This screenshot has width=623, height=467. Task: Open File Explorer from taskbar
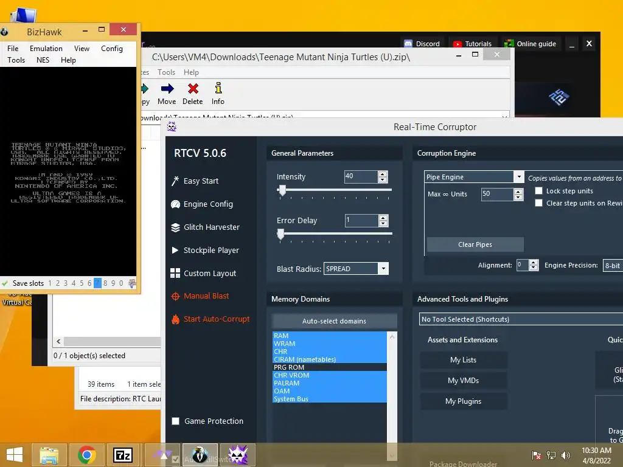pyautogui.click(x=49, y=455)
